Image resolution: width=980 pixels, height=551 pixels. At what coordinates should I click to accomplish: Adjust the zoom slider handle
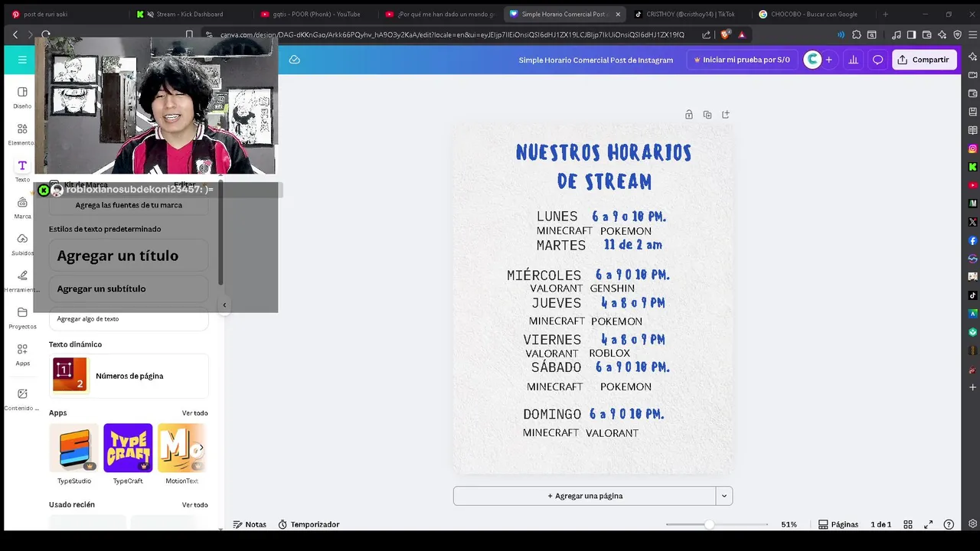(x=710, y=524)
